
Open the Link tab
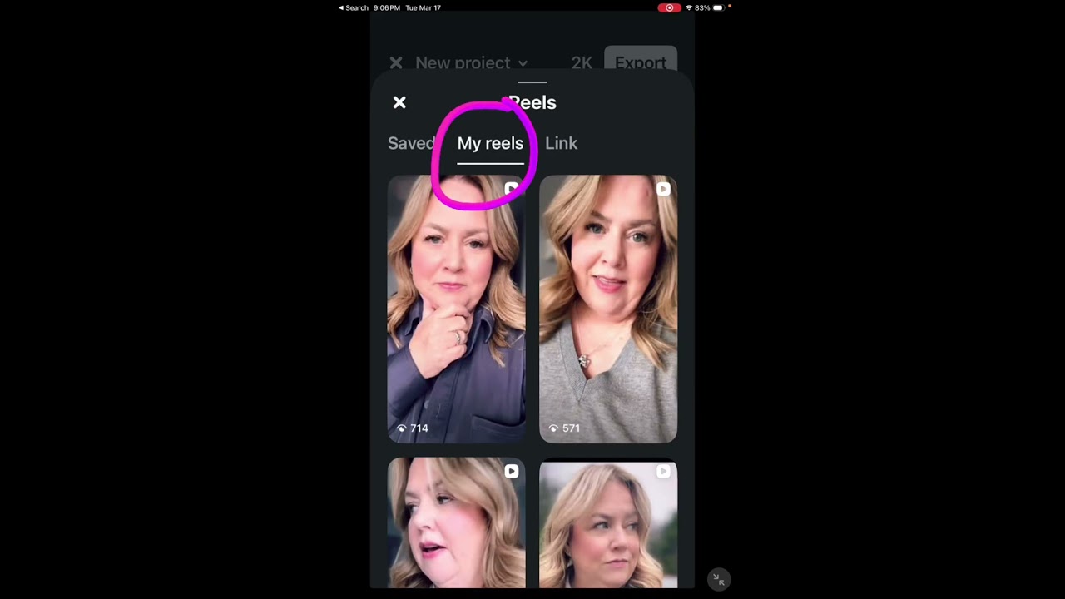[561, 143]
